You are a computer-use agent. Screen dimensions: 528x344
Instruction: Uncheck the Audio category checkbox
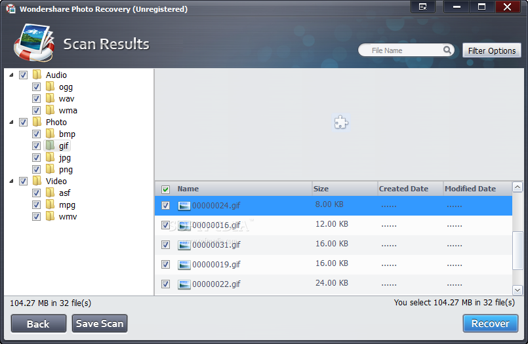pyautogui.click(x=23, y=75)
